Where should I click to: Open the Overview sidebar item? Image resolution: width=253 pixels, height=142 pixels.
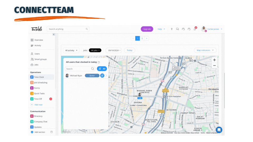[37, 40]
